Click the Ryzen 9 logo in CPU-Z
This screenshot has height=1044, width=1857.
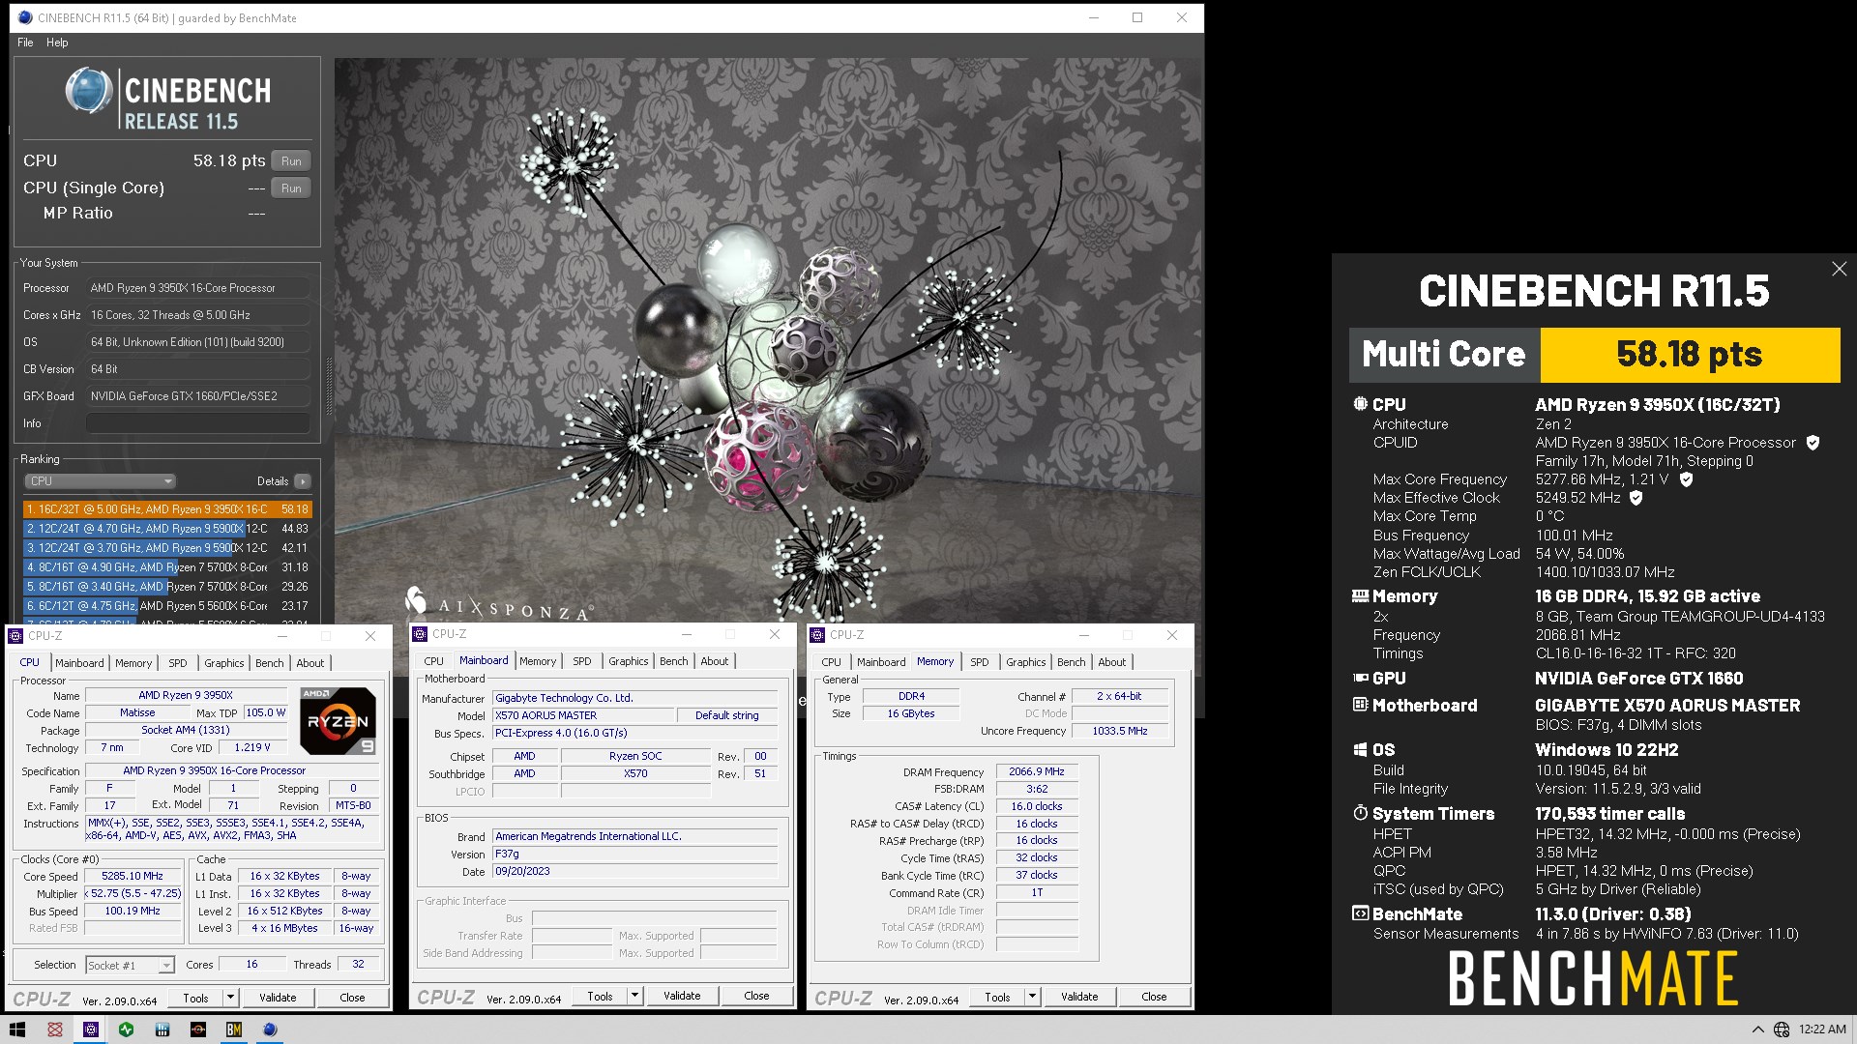tap(338, 721)
